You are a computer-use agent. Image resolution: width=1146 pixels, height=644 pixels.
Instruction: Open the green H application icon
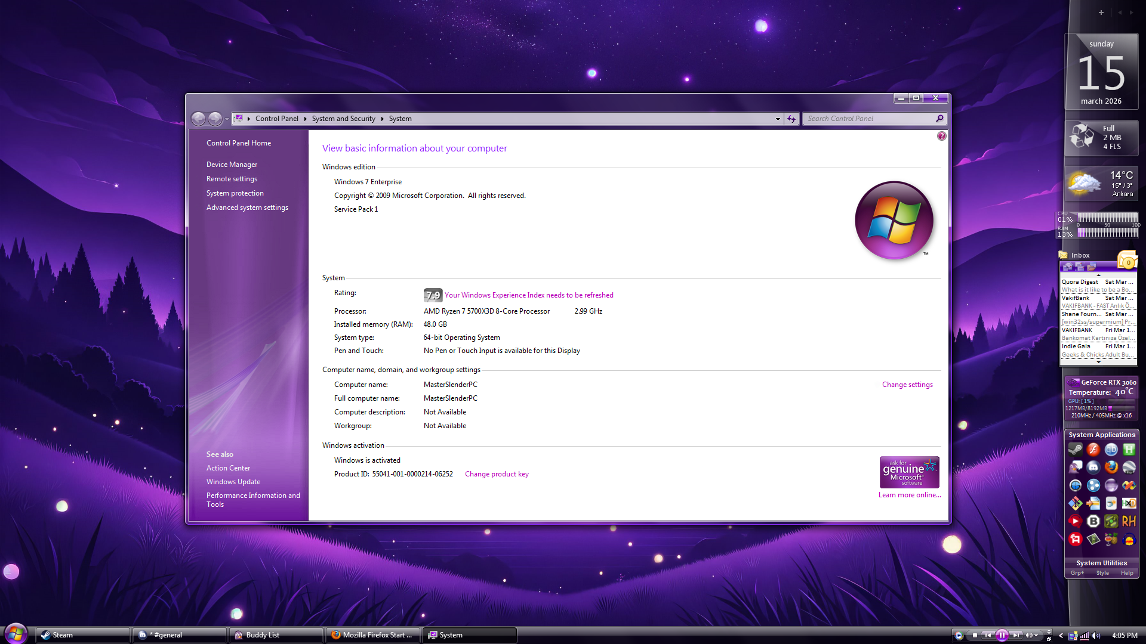tap(1129, 450)
